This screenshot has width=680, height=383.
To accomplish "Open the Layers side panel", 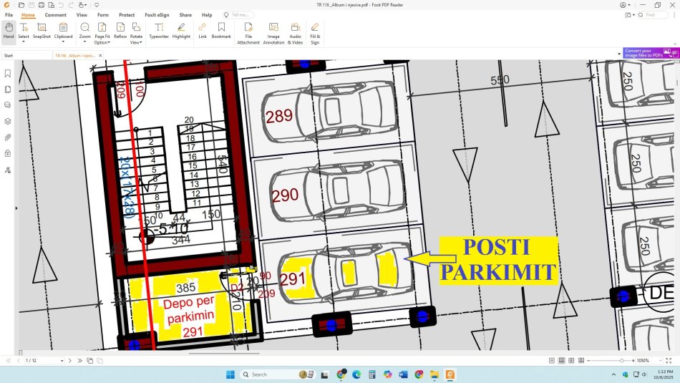I will 8,121.
